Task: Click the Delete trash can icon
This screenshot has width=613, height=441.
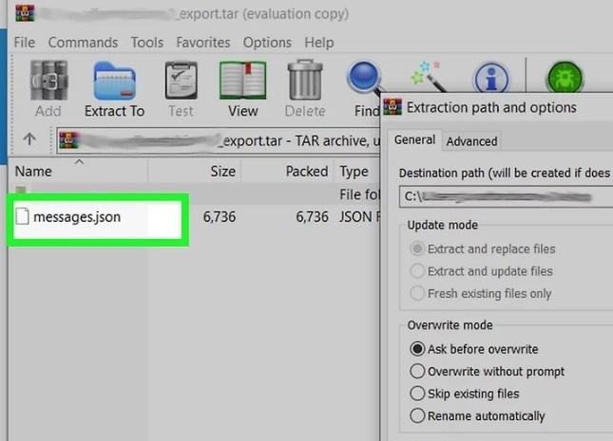Action: coord(305,80)
